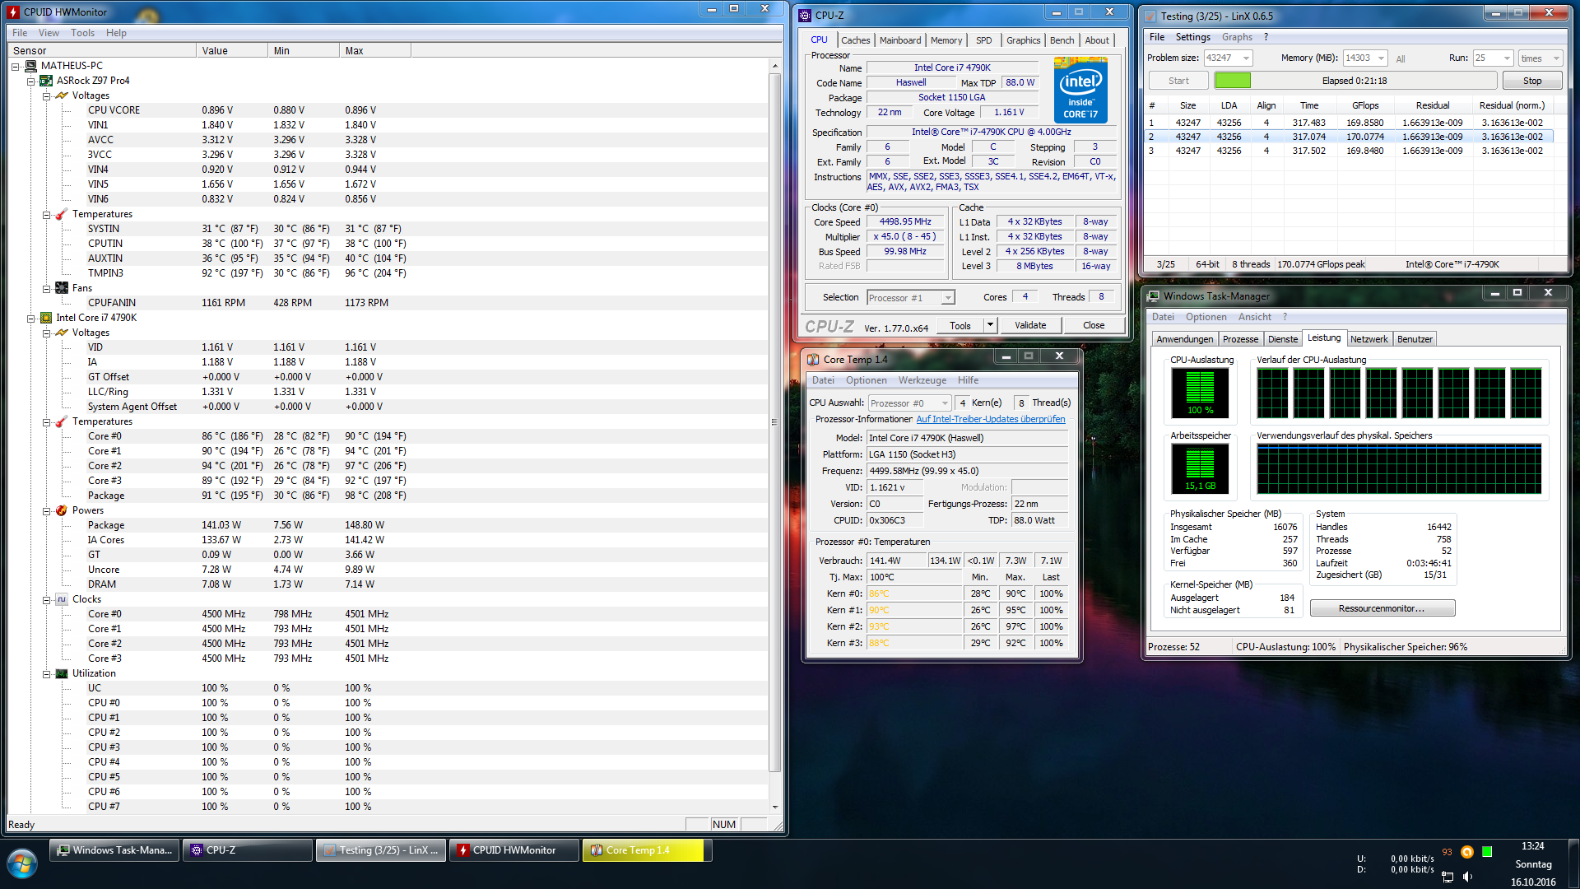Click the green Task Manager tray icon
The width and height of the screenshot is (1580, 889).
(1487, 852)
